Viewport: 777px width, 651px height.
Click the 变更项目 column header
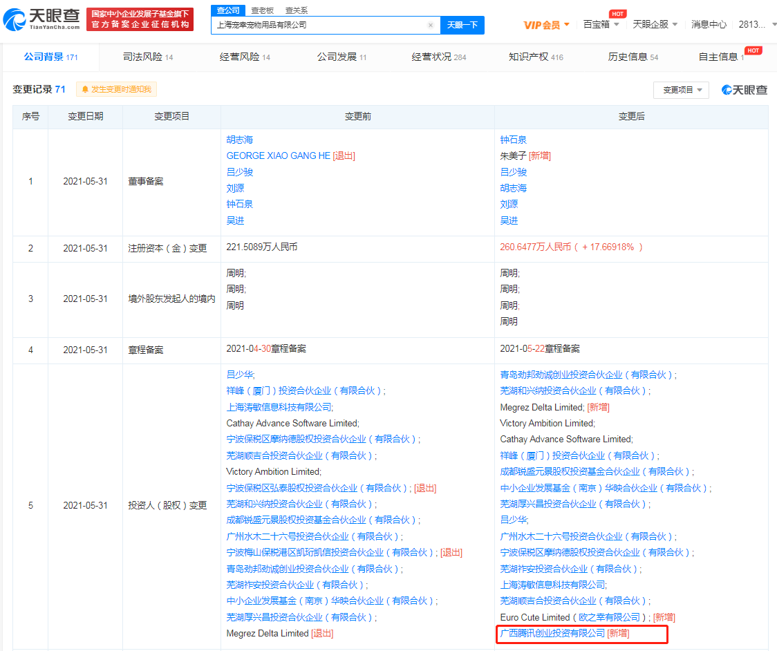pos(171,116)
